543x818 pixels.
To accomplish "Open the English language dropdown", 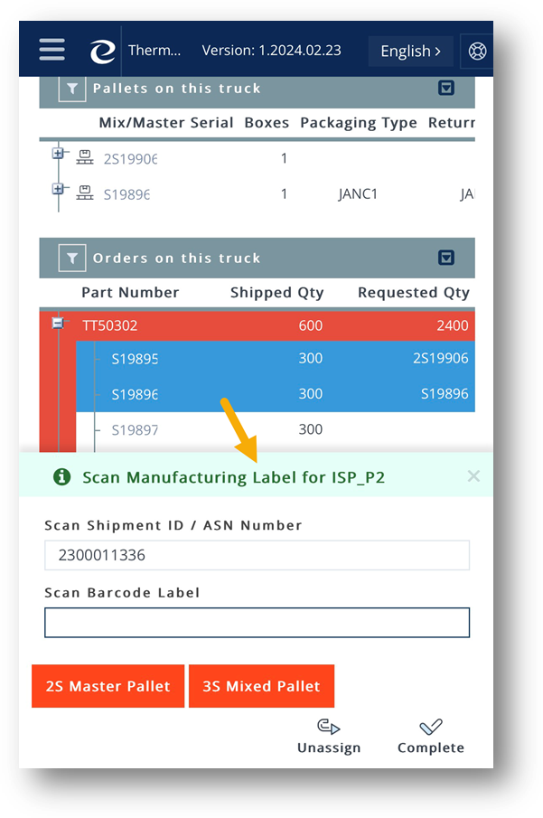I will 410,52.
